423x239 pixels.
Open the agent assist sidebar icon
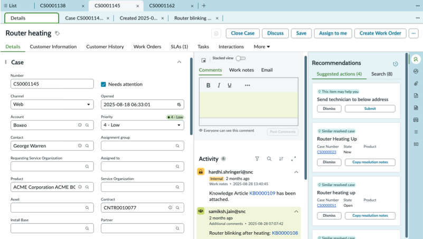pos(416,59)
